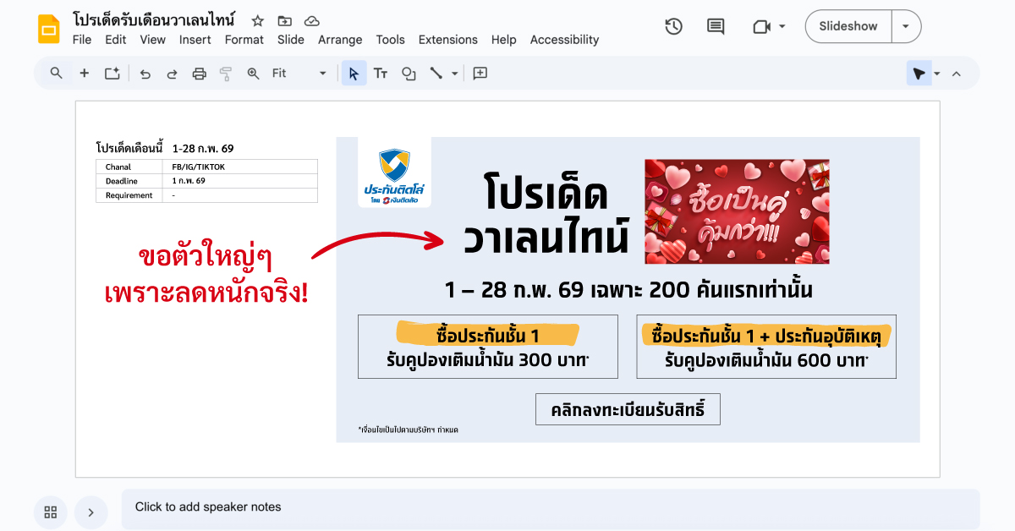1015x531 pixels.
Task: Select the Text box tool
Action: [381, 74]
